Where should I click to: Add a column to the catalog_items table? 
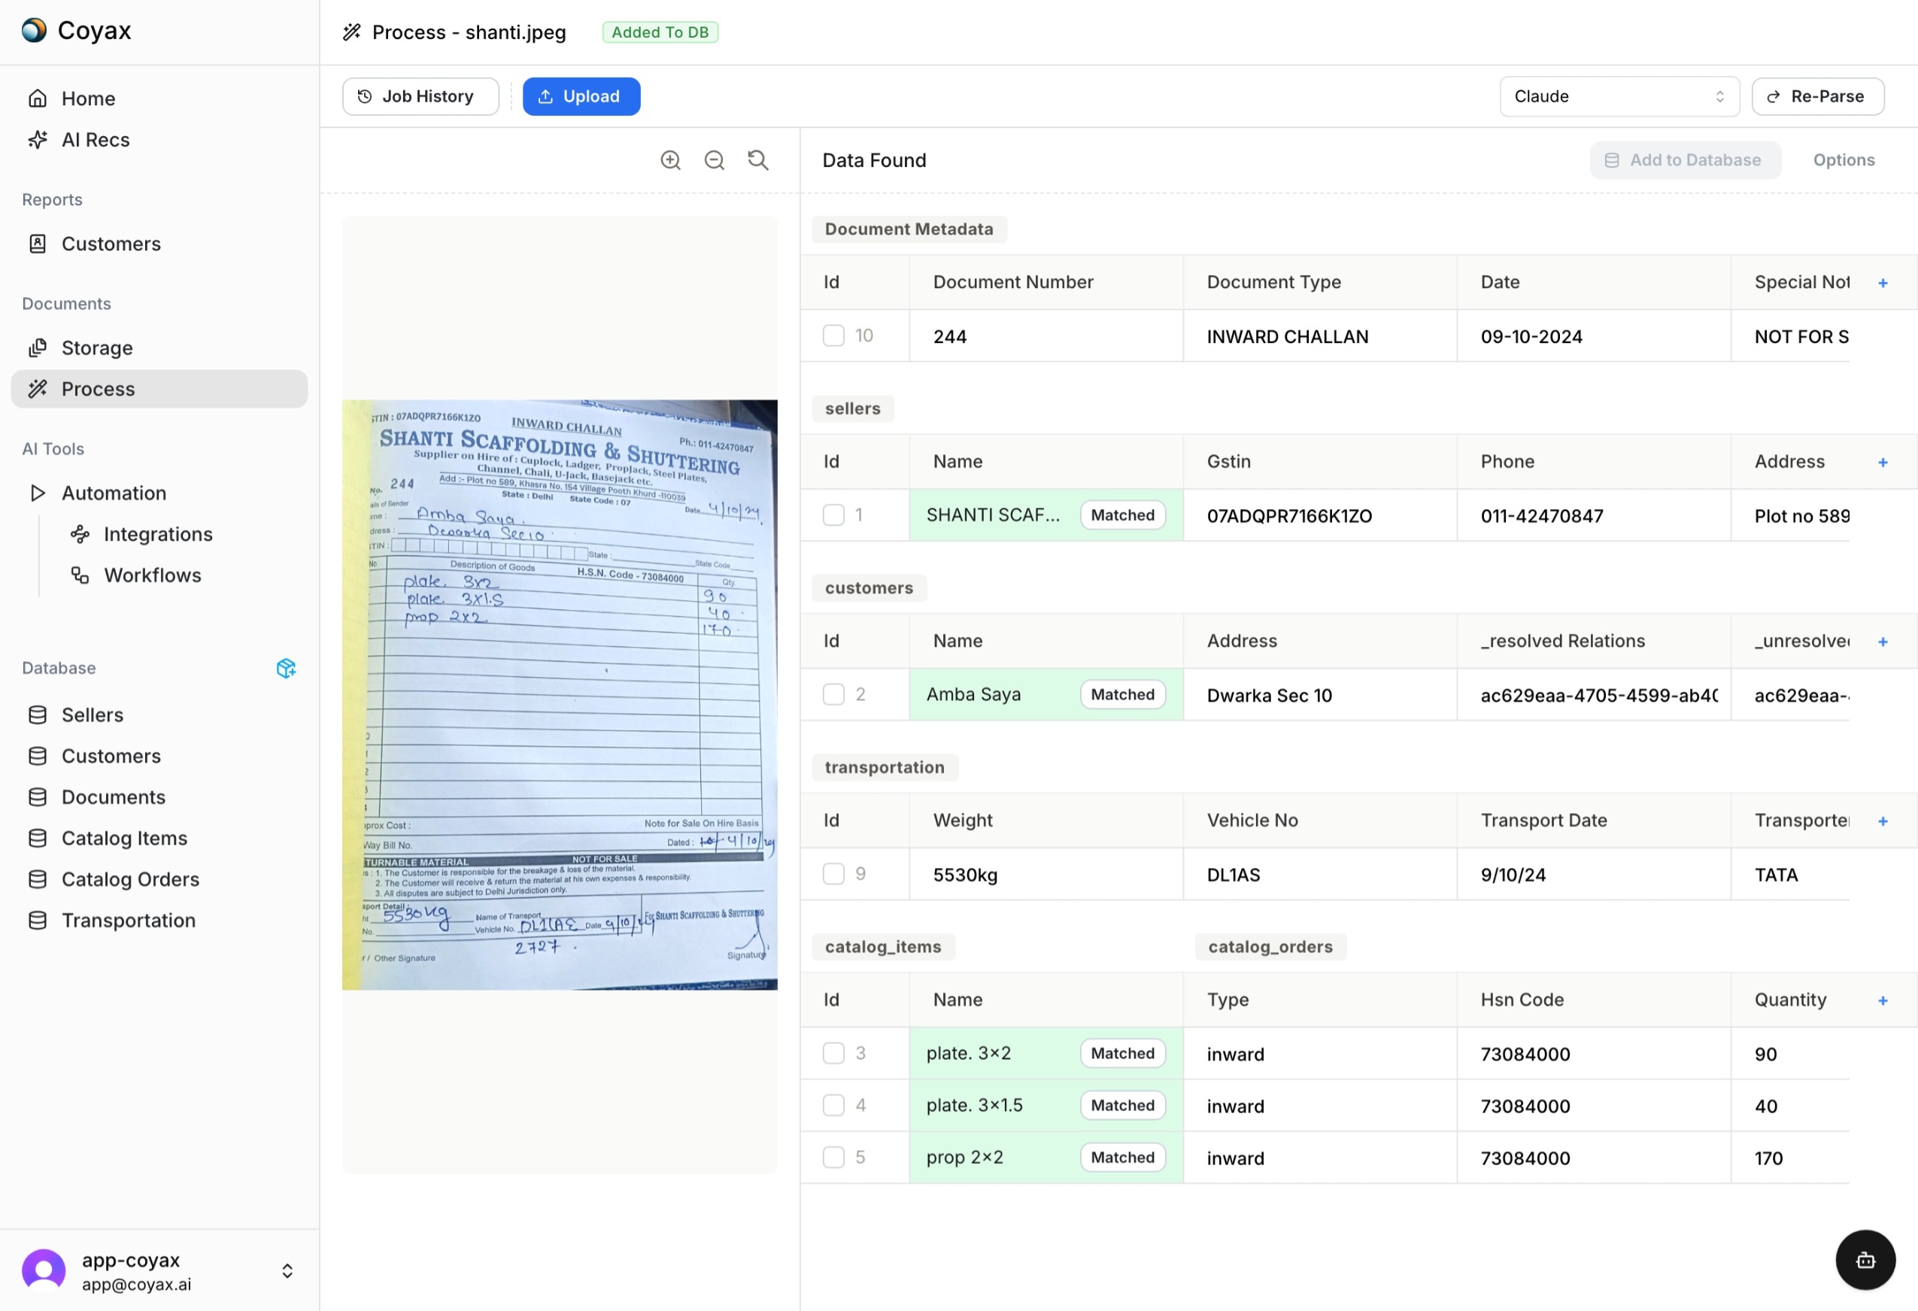(x=1883, y=1000)
